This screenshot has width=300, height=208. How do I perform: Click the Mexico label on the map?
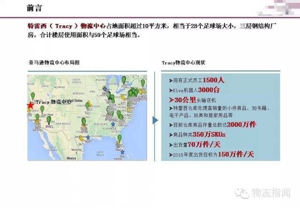click(71, 158)
